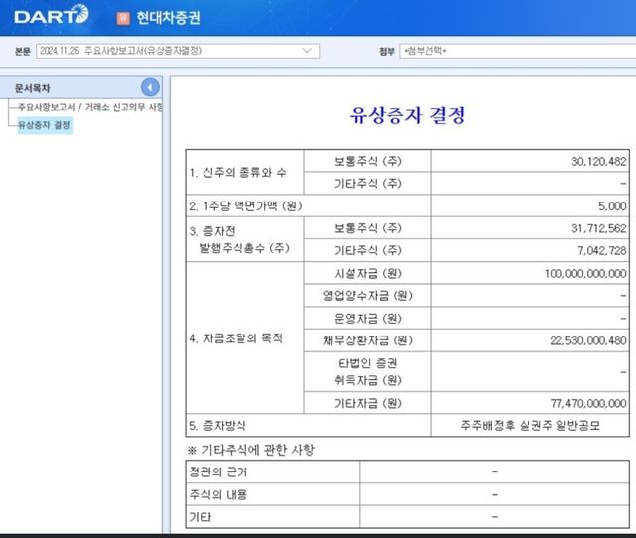Click the value 31,712,562
Image resolution: width=636 pixels, height=538 pixels.
tap(598, 228)
